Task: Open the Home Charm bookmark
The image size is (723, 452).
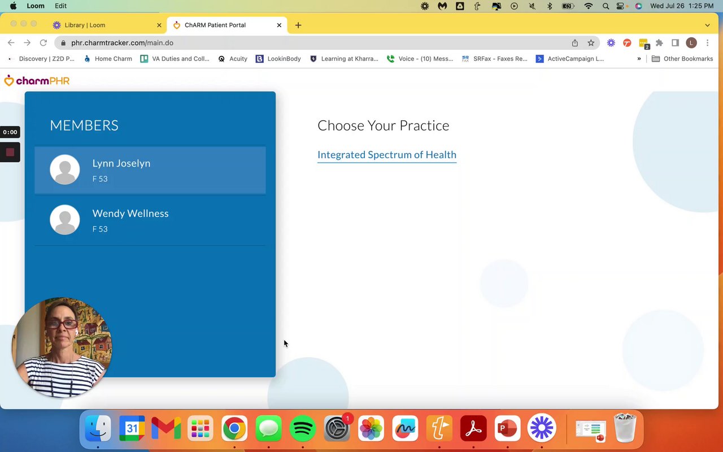Action: coord(107,59)
